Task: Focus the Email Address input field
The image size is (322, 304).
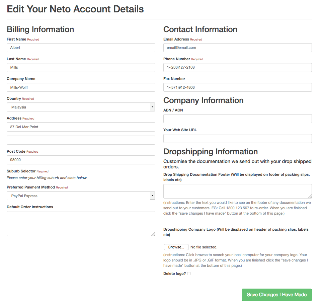Action: click(238, 48)
